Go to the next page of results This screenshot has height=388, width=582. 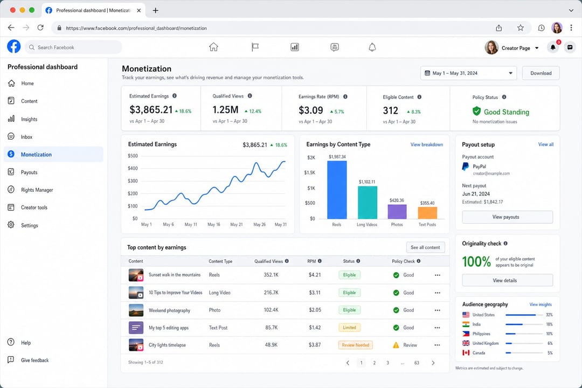point(433,363)
